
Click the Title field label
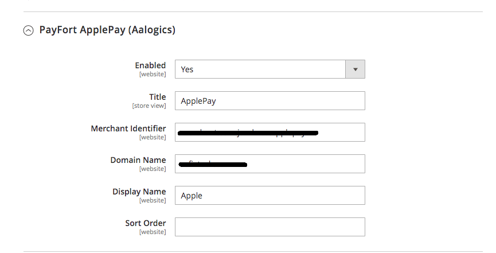click(x=158, y=97)
